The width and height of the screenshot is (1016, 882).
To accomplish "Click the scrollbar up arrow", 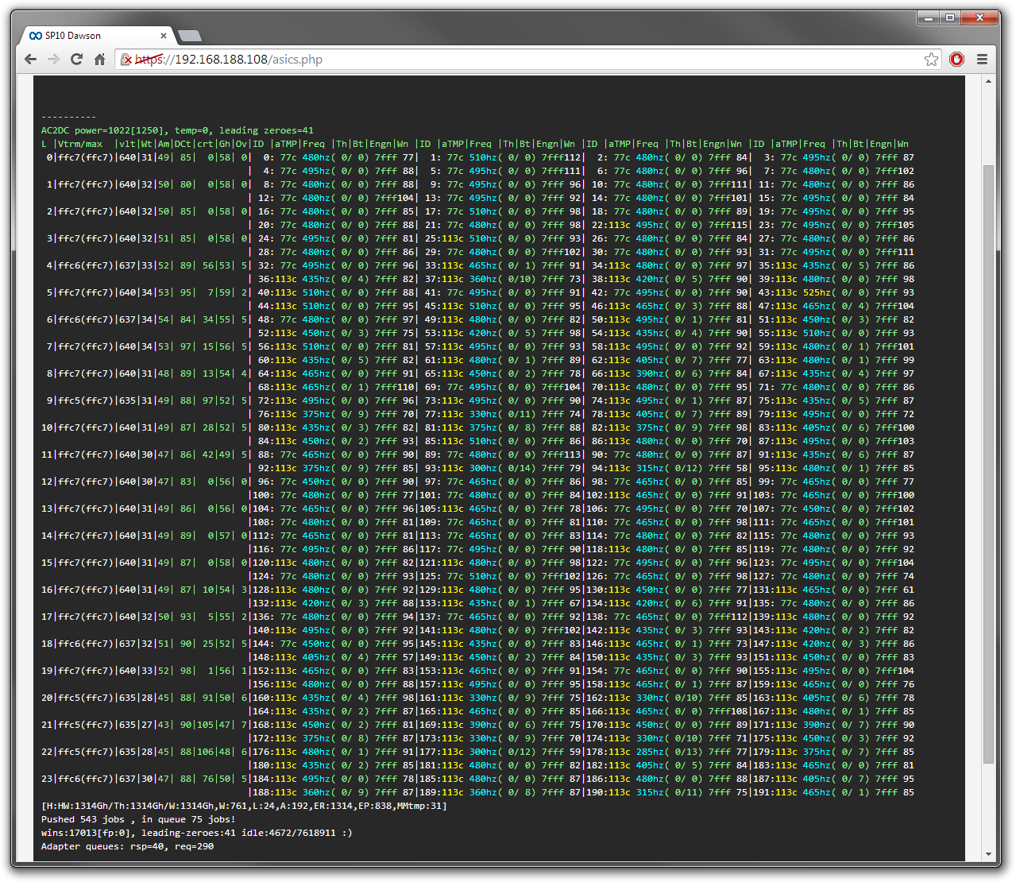I will pos(989,81).
